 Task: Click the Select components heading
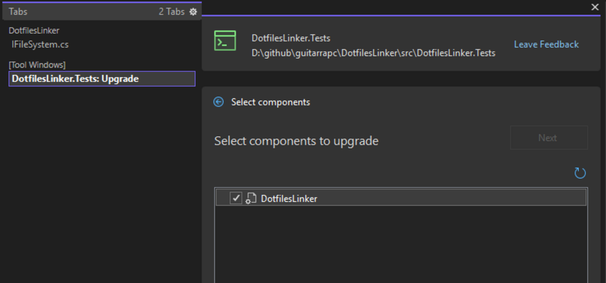tap(270, 102)
